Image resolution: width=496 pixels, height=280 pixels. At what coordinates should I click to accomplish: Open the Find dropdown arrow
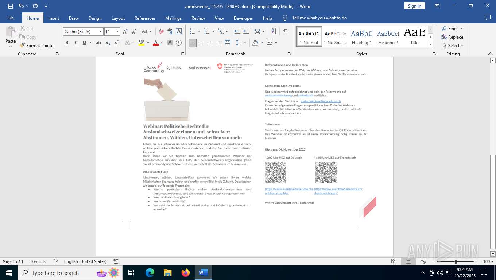click(x=461, y=29)
